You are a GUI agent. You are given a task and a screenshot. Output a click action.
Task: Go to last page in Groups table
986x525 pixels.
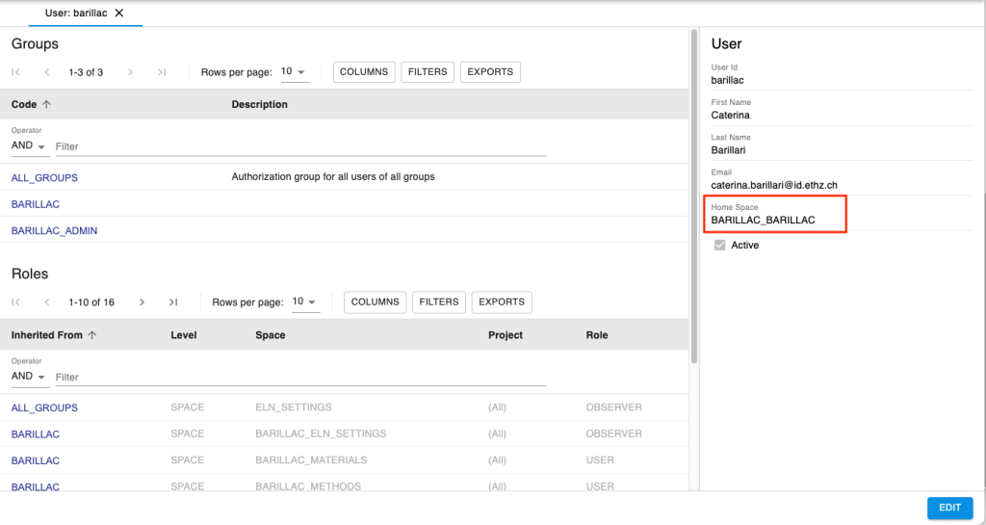(162, 72)
